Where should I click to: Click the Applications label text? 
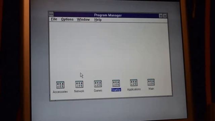(x=134, y=89)
